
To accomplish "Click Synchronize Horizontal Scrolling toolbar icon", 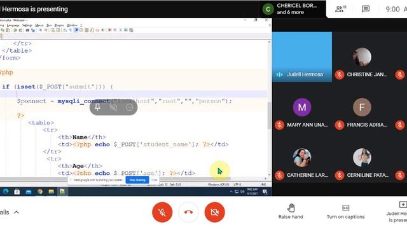I will coord(58,30).
